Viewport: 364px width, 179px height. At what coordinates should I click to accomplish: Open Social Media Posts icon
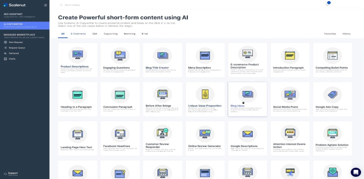point(290,95)
